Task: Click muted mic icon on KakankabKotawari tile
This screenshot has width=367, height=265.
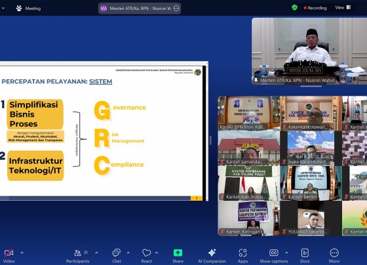Action: coord(284,127)
